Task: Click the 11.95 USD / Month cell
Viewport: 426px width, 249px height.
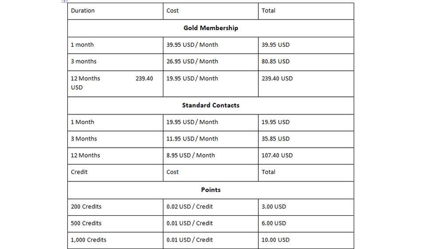Action: coord(192,139)
